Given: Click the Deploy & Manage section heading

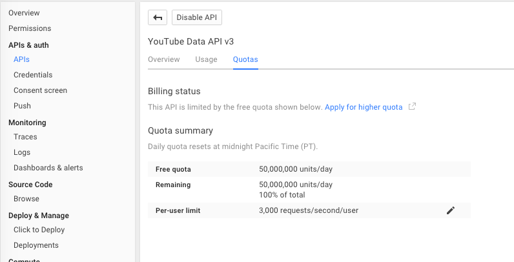Looking at the screenshot, I should 39,216.
